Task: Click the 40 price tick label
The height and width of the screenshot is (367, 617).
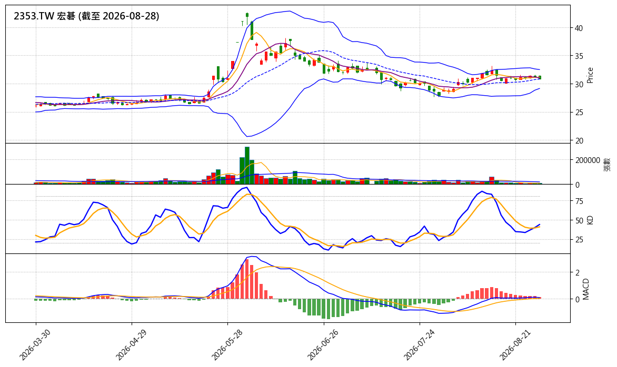Action: point(579,28)
